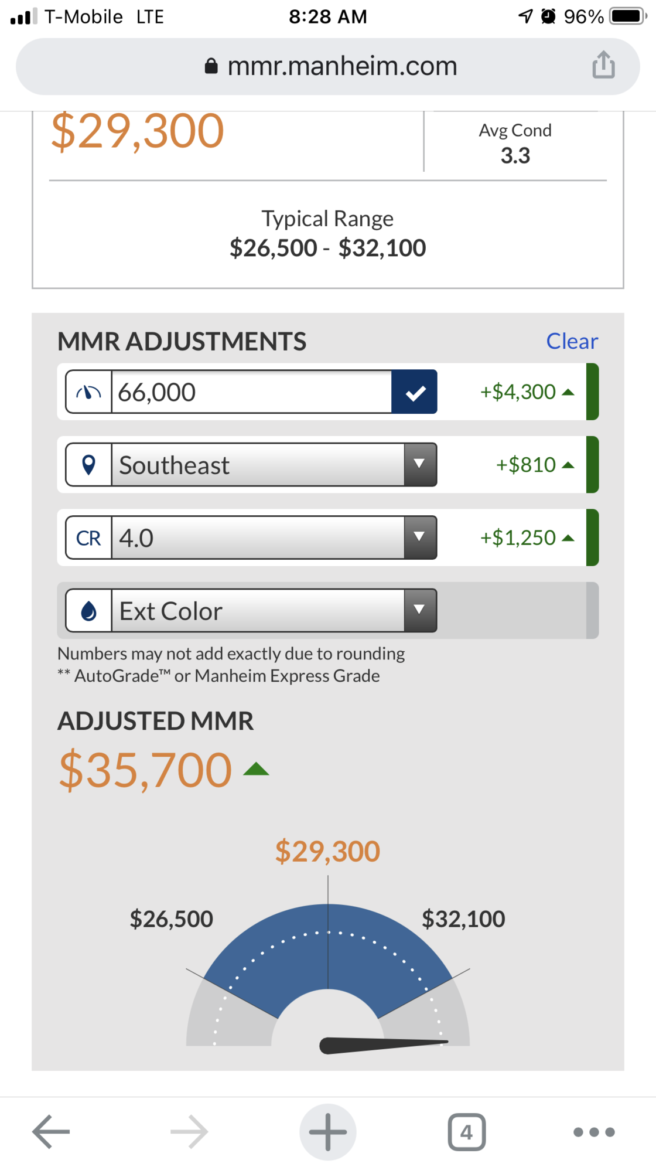Open the Ext Color dropdown
Image resolution: width=656 pixels, height=1167 pixels.
(274, 611)
